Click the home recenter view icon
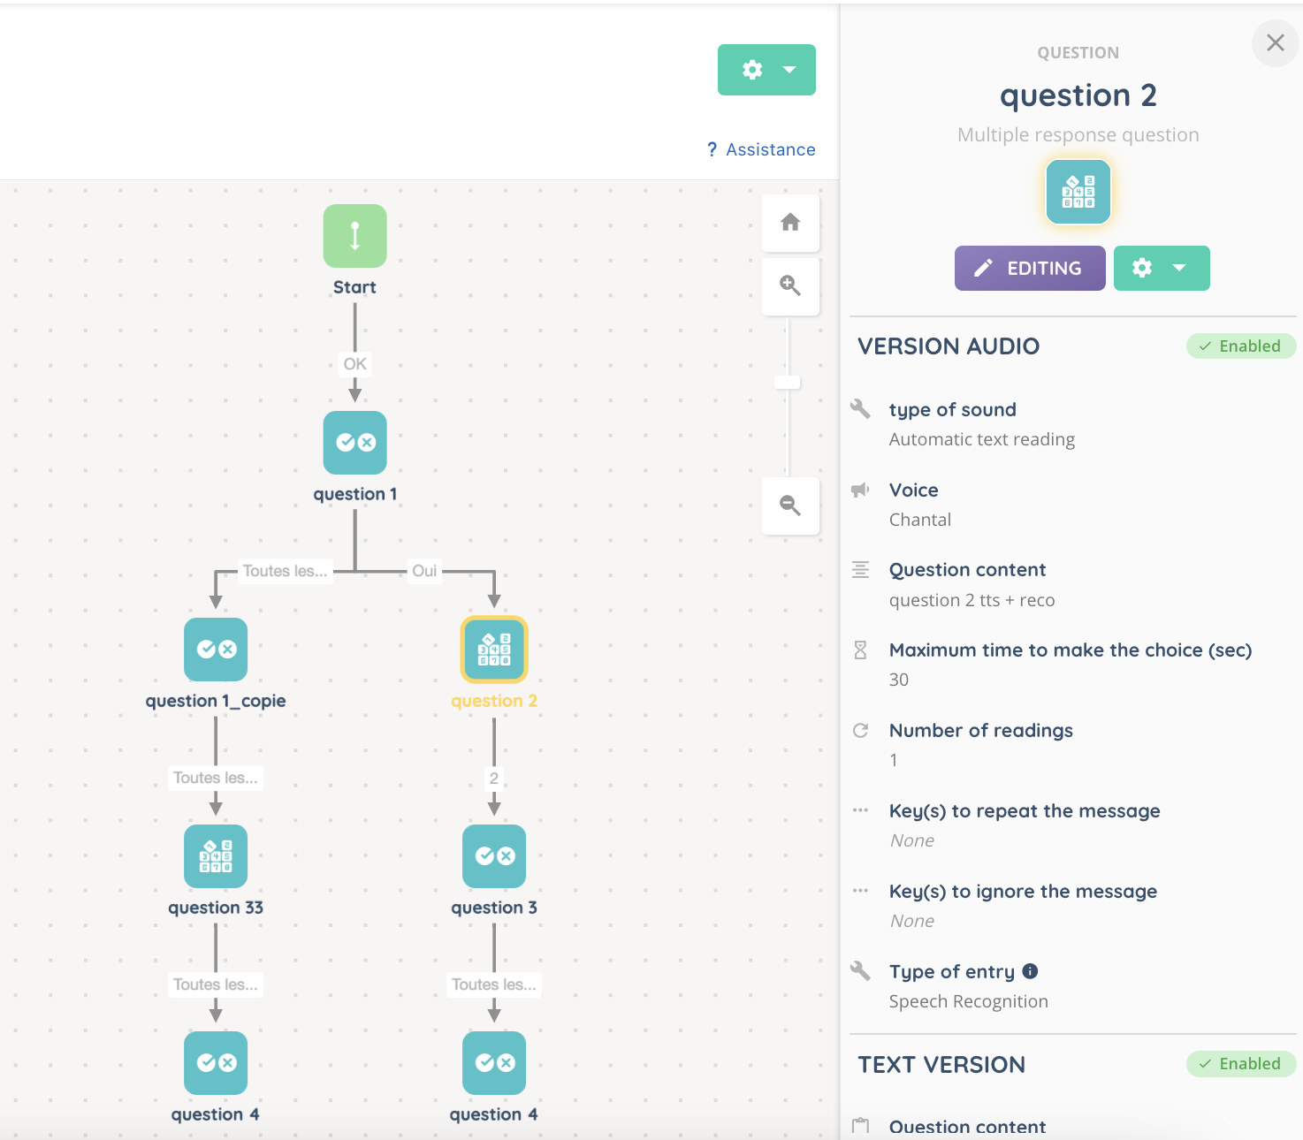 790,223
